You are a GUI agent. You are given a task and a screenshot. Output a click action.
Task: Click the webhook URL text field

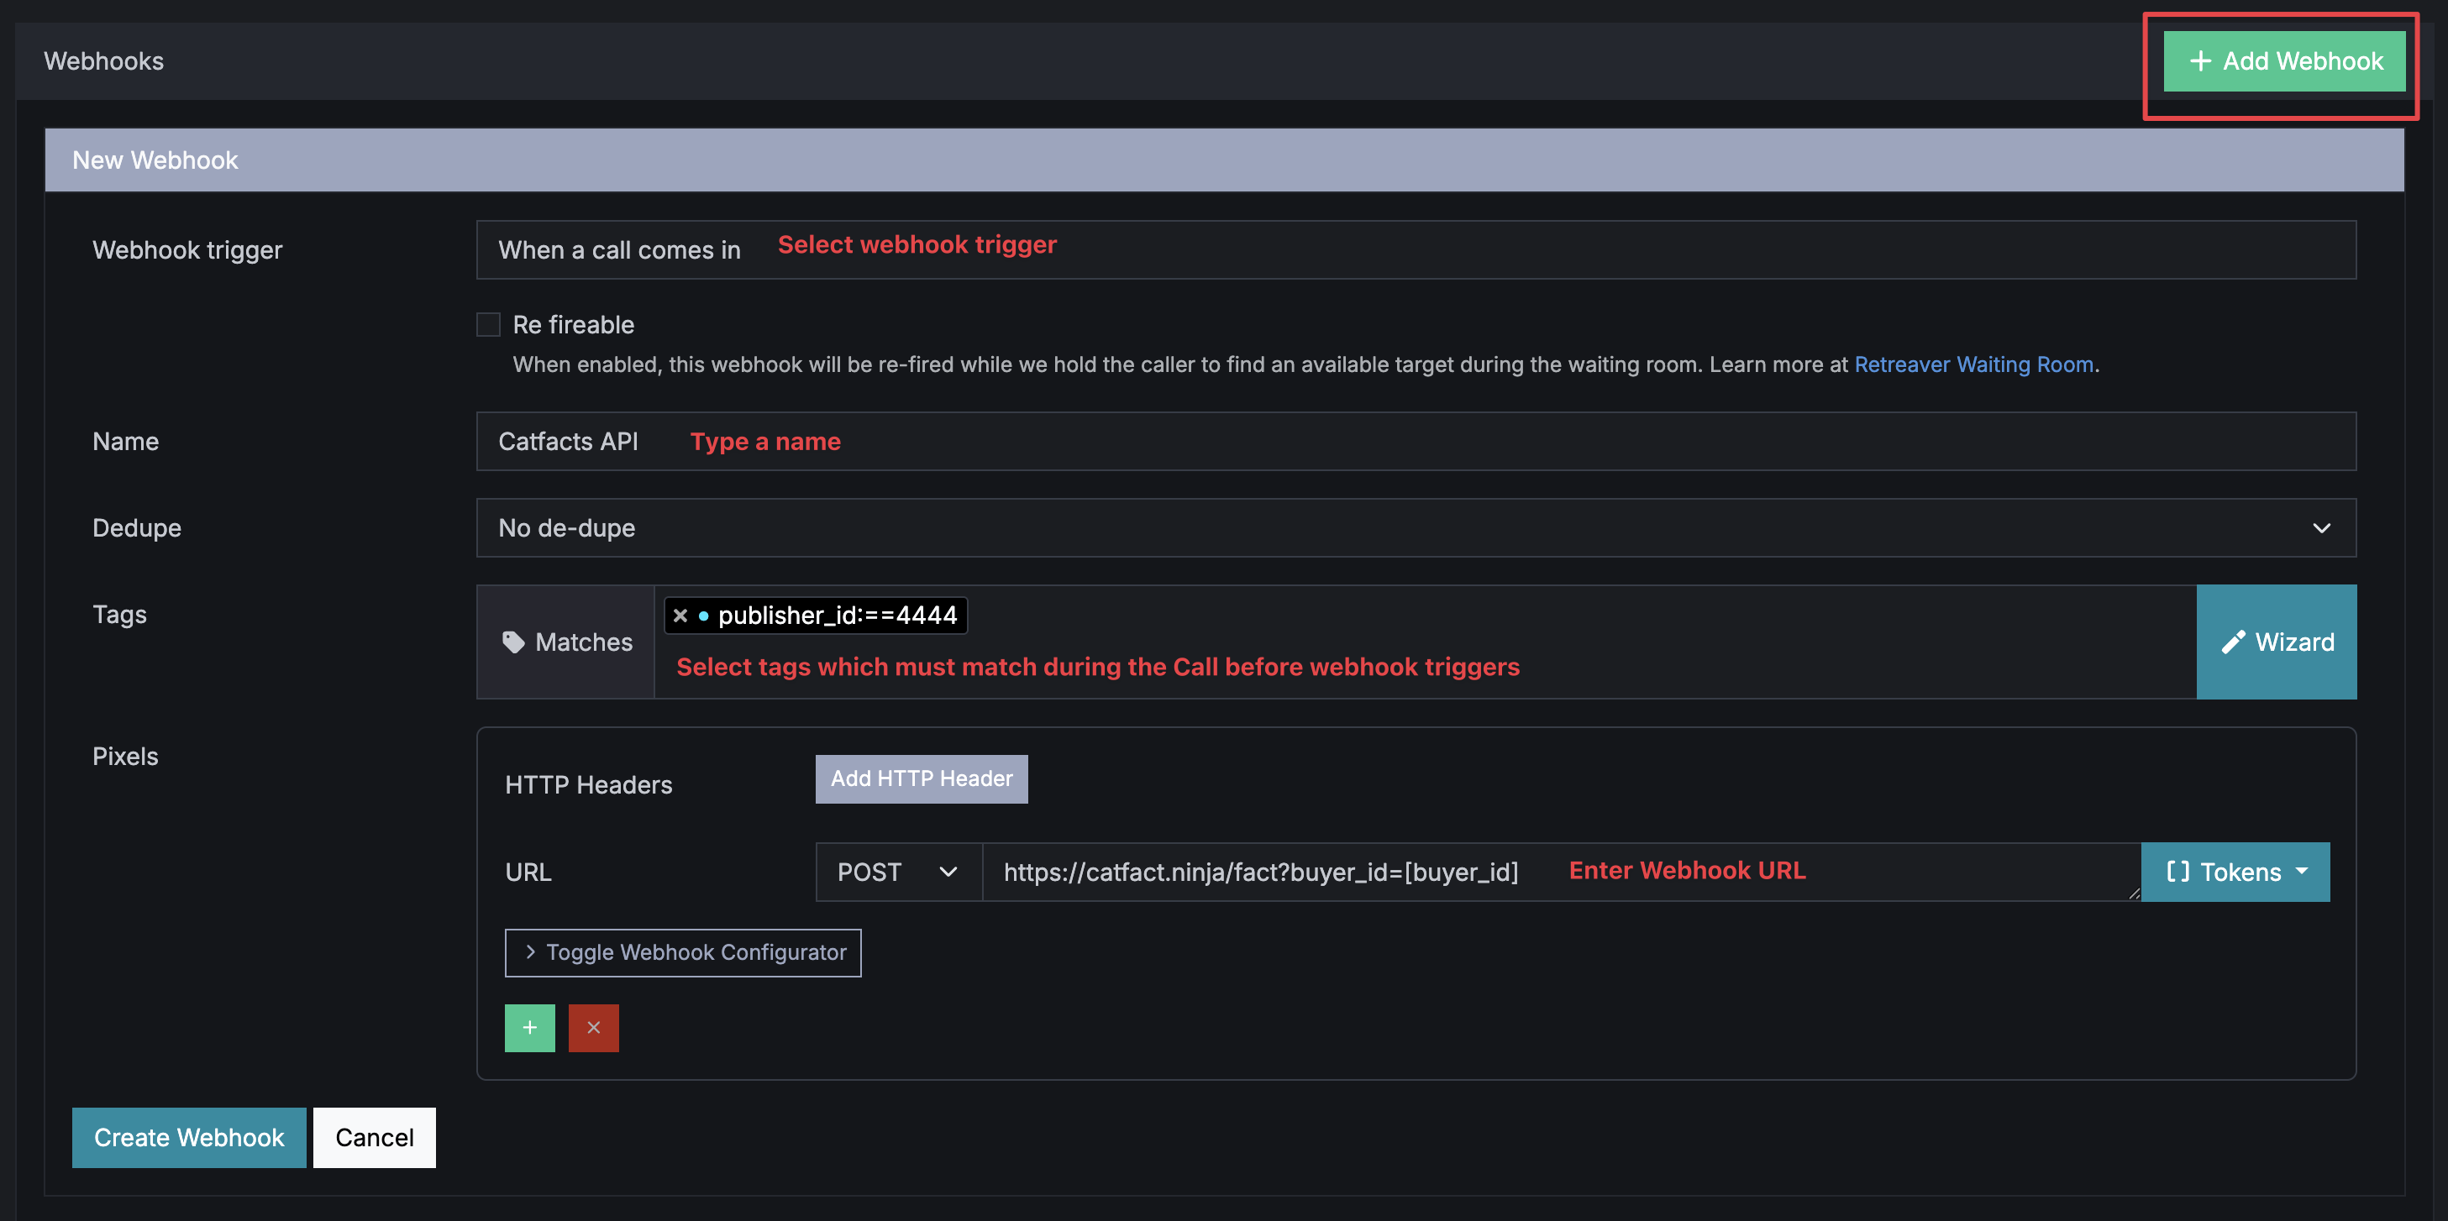[1562, 873]
